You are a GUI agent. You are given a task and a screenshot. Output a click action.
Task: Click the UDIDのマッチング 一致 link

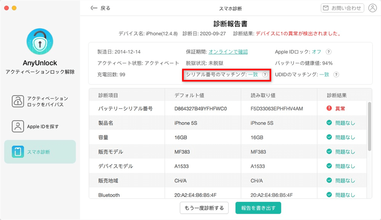[x=324, y=75]
